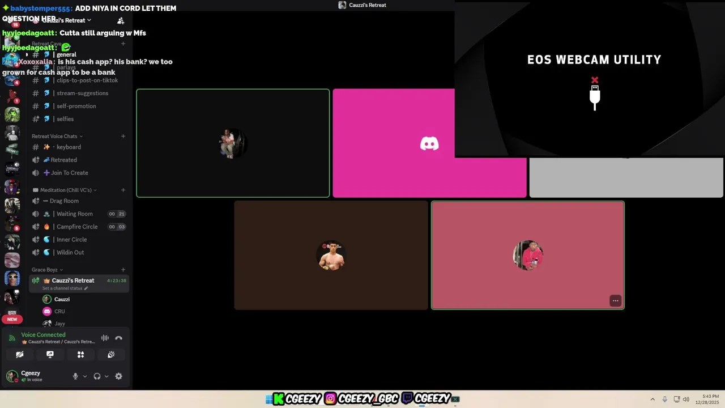
Task: Select the gray participant tile
Action: click(626, 177)
